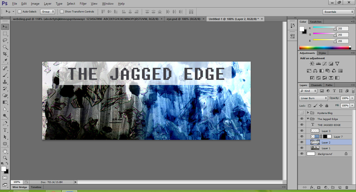The width and height of the screenshot is (356, 192).
Task: Open the Opacity slider dropdown arrow
Action: [352, 98]
